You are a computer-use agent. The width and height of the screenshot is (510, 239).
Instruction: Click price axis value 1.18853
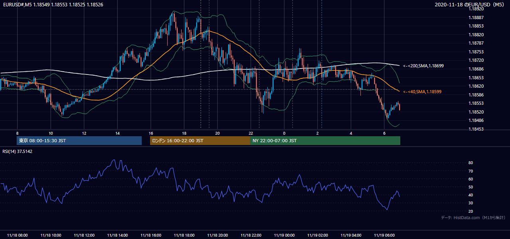[476, 26]
